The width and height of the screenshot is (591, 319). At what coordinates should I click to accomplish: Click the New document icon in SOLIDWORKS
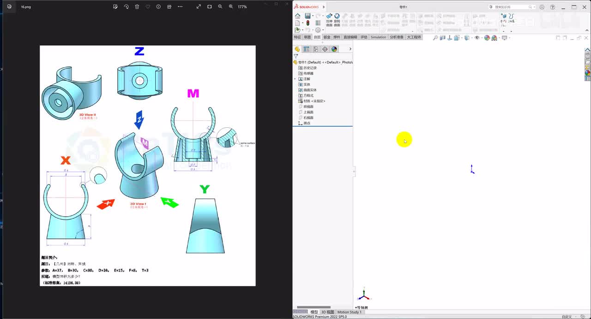tap(297, 23)
